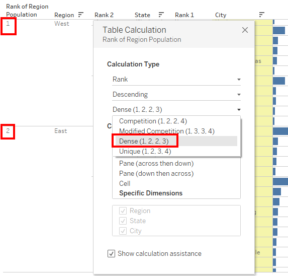The width and height of the screenshot is (288, 276).
Task: Click the Region column sort icon
Action: [80, 15]
